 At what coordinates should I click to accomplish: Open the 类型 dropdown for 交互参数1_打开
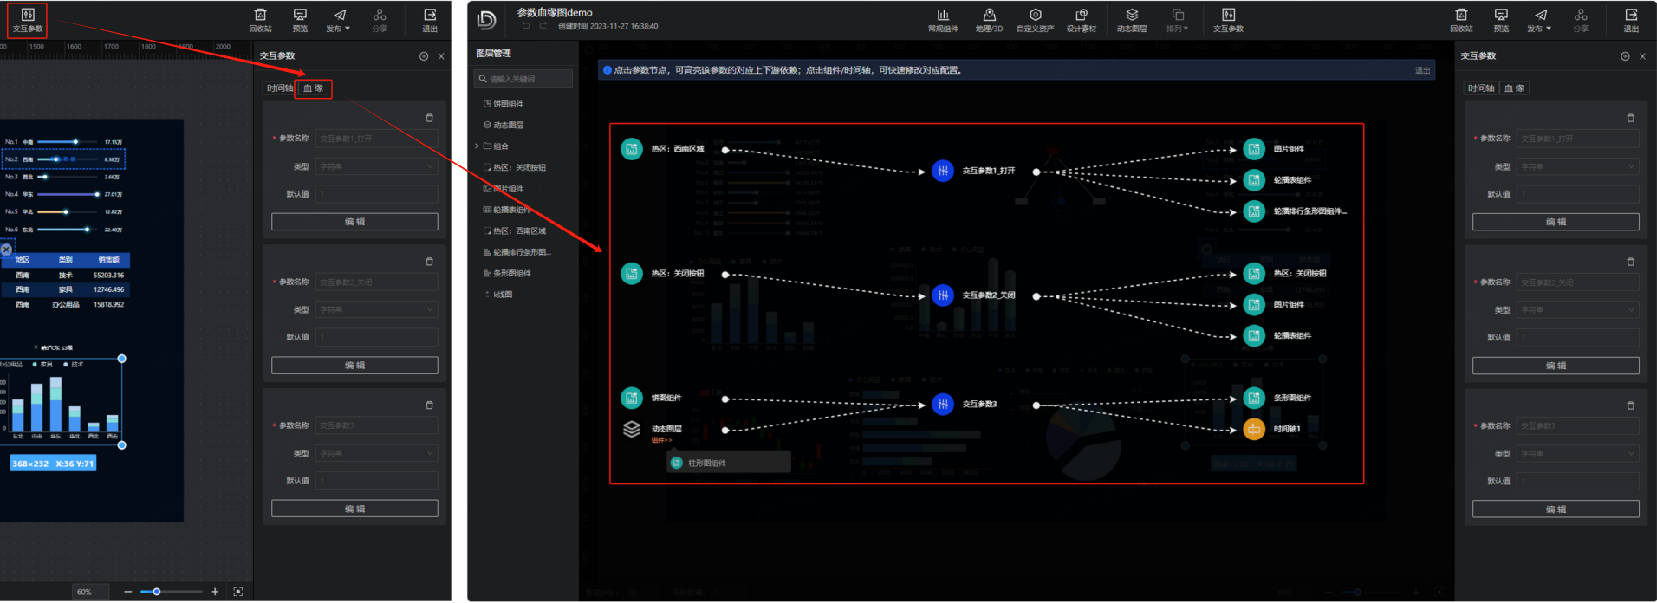pos(1577,166)
